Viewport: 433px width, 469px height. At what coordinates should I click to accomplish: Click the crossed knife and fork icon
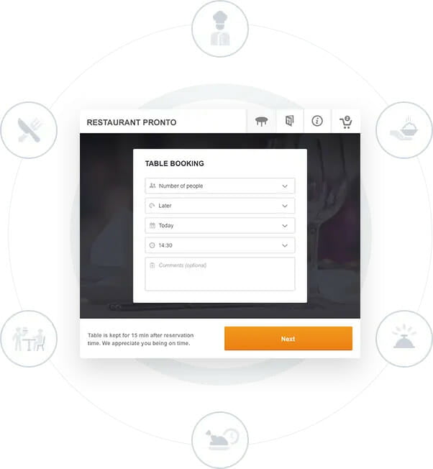click(x=29, y=129)
